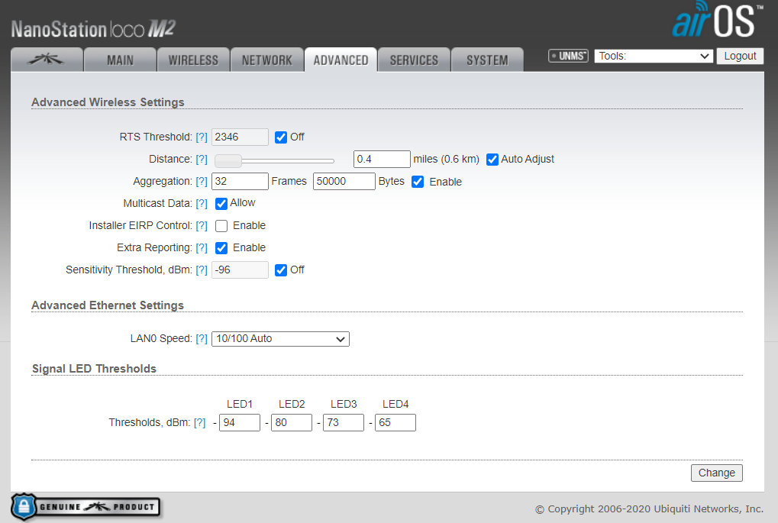This screenshot has width=778, height=523.
Task: Switch to the SERVICES tab
Action: (414, 60)
